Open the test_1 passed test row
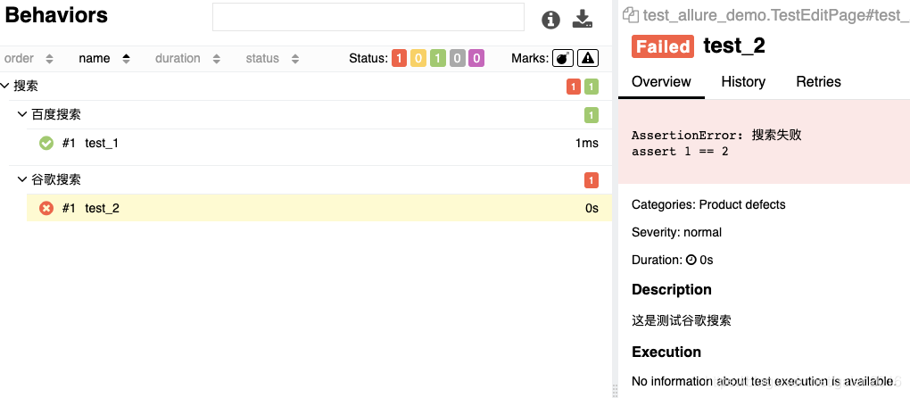Viewport: 910px width, 398px height. pyautogui.click(x=319, y=143)
